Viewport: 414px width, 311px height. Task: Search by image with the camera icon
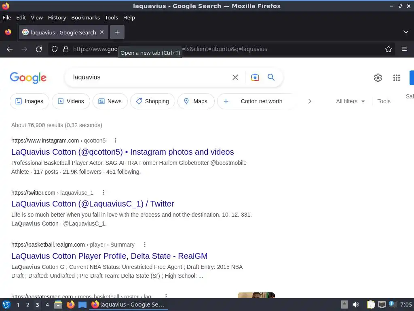click(255, 77)
